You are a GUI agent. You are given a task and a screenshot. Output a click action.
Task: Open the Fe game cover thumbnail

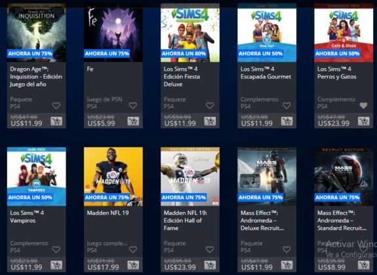pyautogui.click(x=113, y=33)
